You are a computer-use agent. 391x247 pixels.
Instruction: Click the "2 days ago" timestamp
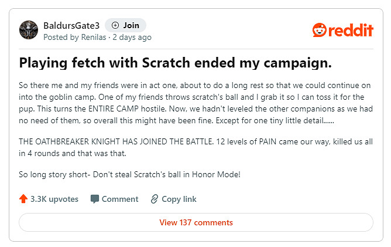(132, 37)
